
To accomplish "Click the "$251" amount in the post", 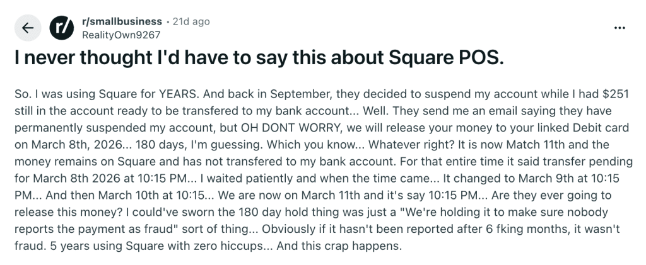I will point(620,94).
